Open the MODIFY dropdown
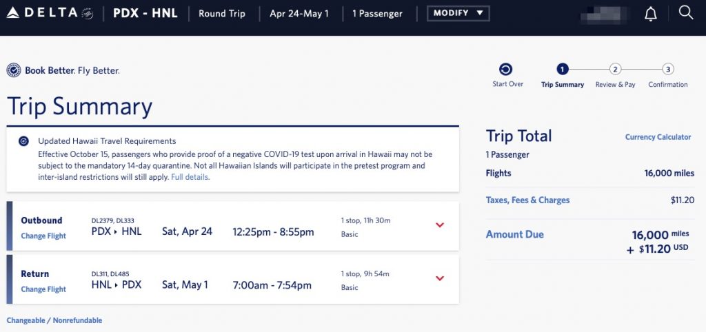This screenshot has width=706, height=332. click(458, 13)
